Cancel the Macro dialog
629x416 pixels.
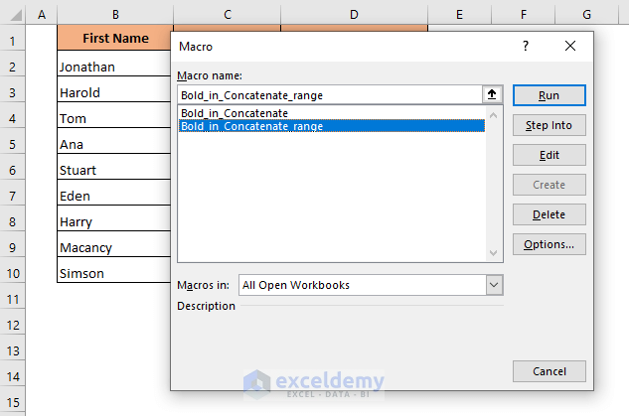click(x=549, y=371)
